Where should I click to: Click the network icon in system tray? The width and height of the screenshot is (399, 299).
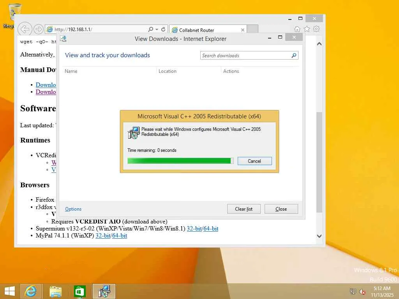pyautogui.click(x=353, y=291)
